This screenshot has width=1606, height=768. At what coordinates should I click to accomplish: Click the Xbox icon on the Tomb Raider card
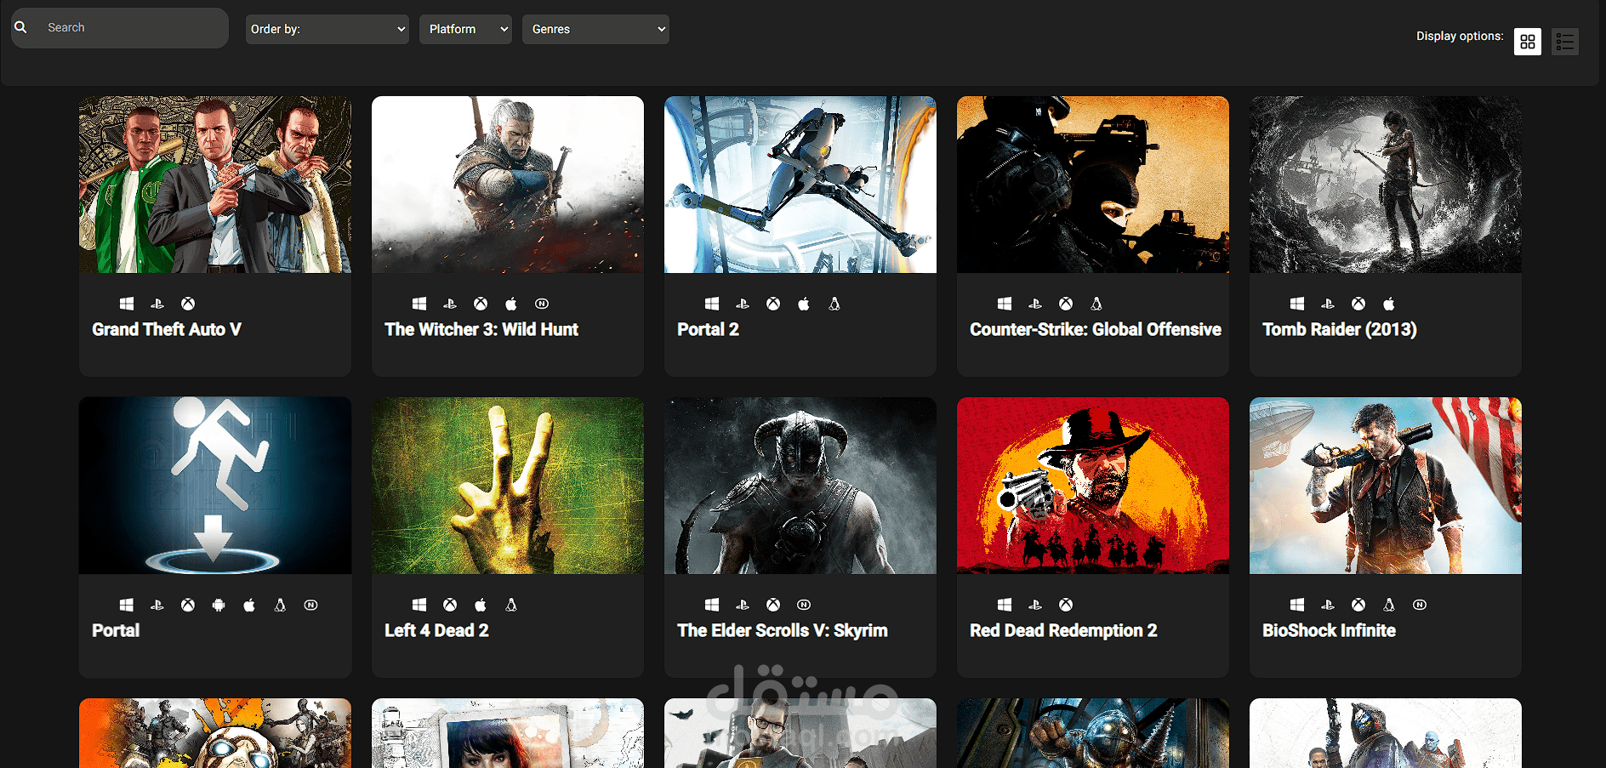coord(1358,304)
